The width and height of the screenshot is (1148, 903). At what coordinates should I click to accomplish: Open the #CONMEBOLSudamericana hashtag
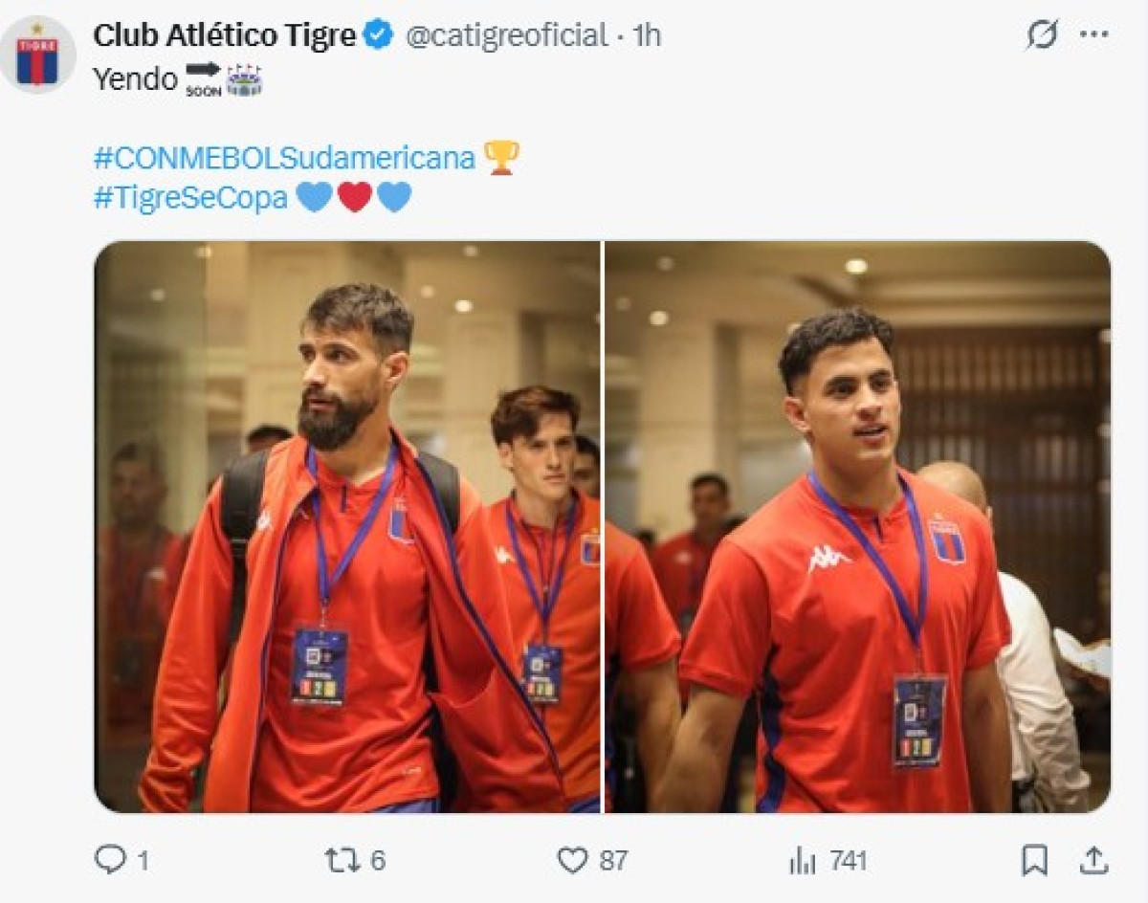284,158
